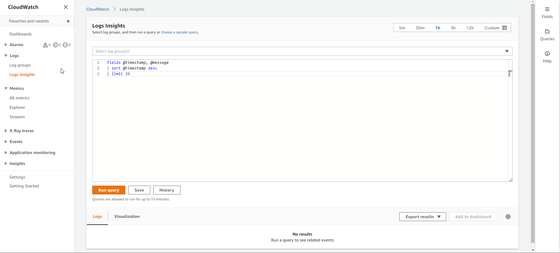Open the Export results dropdown

point(422,217)
